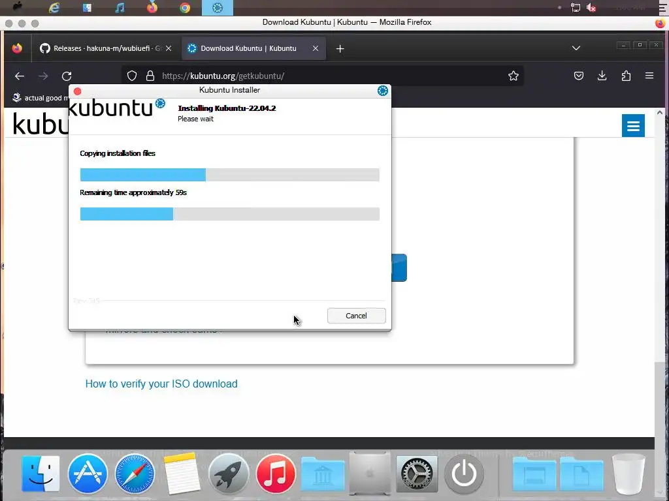This screenshot has width=669, height=501.
Task: Launch Safari from the dock
Action: point(135,474)
